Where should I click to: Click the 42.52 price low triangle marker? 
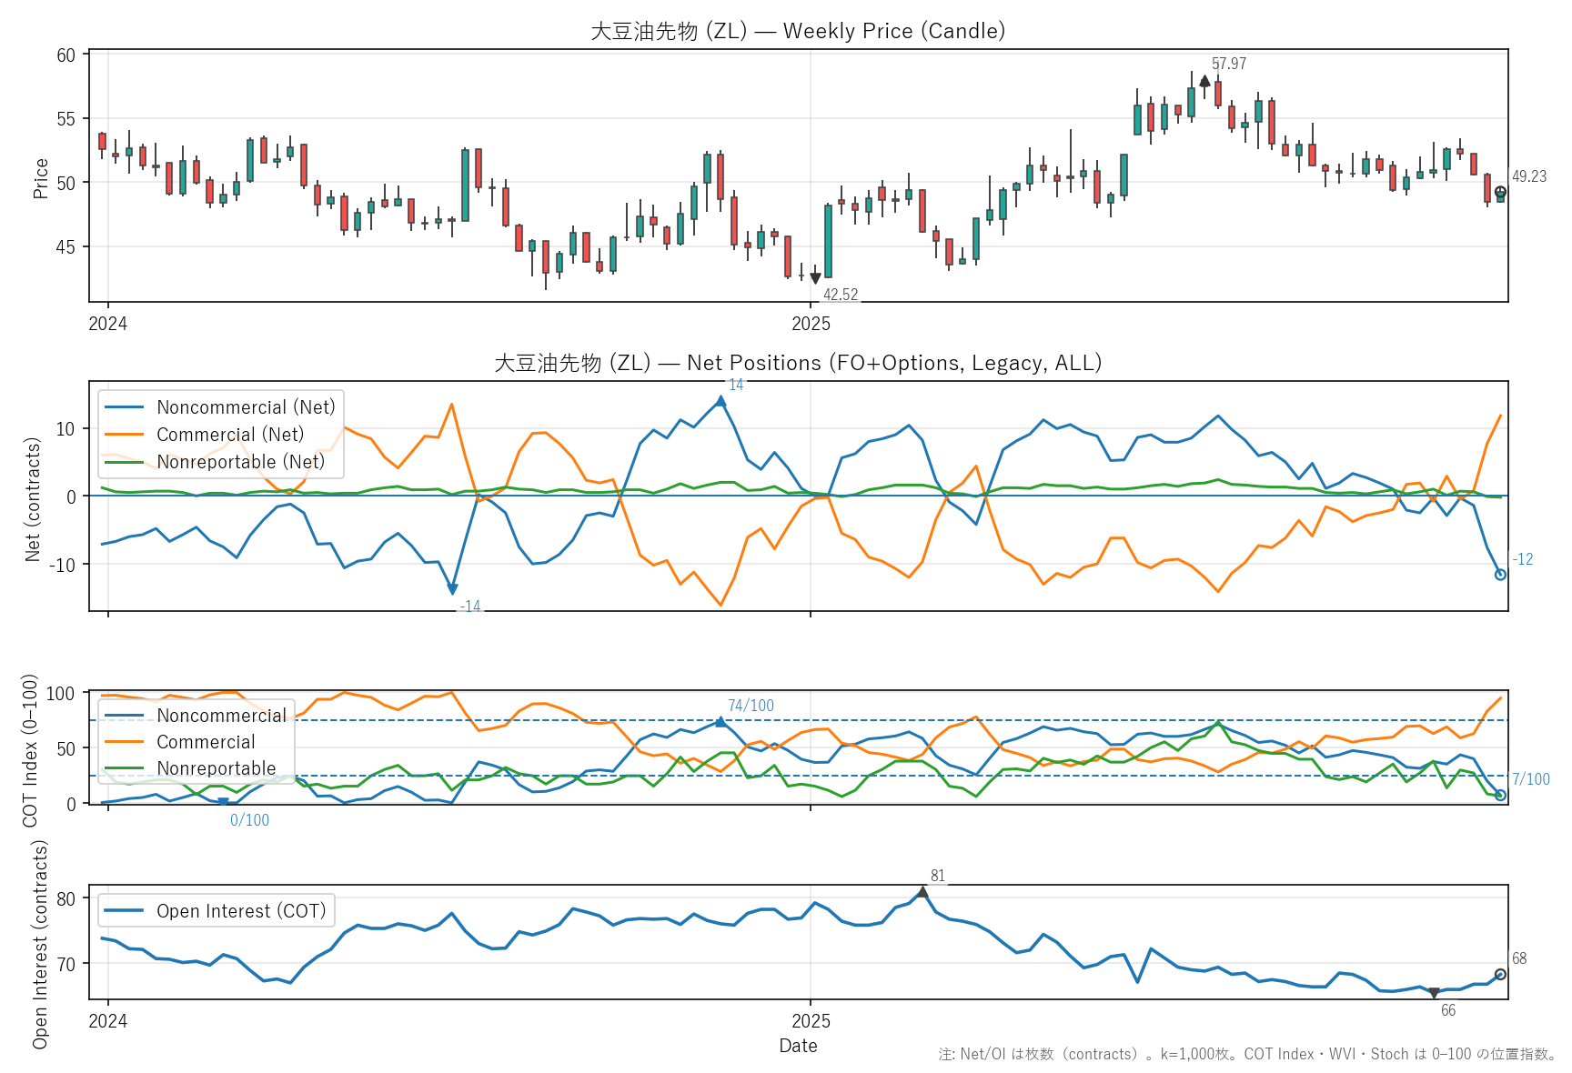(x=815, y=278)
